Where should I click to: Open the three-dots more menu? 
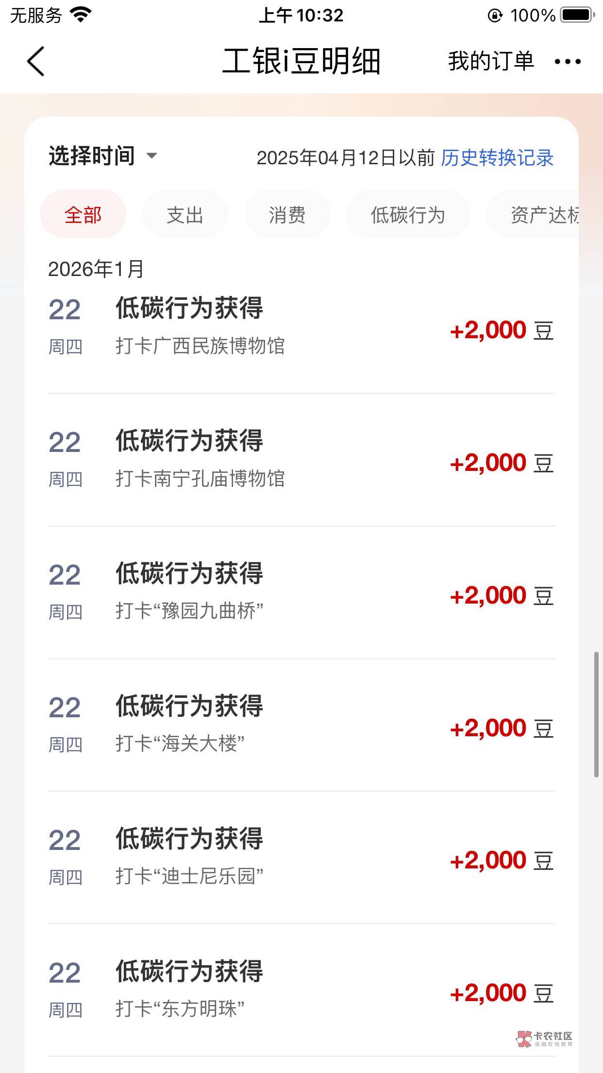[568, 62]
